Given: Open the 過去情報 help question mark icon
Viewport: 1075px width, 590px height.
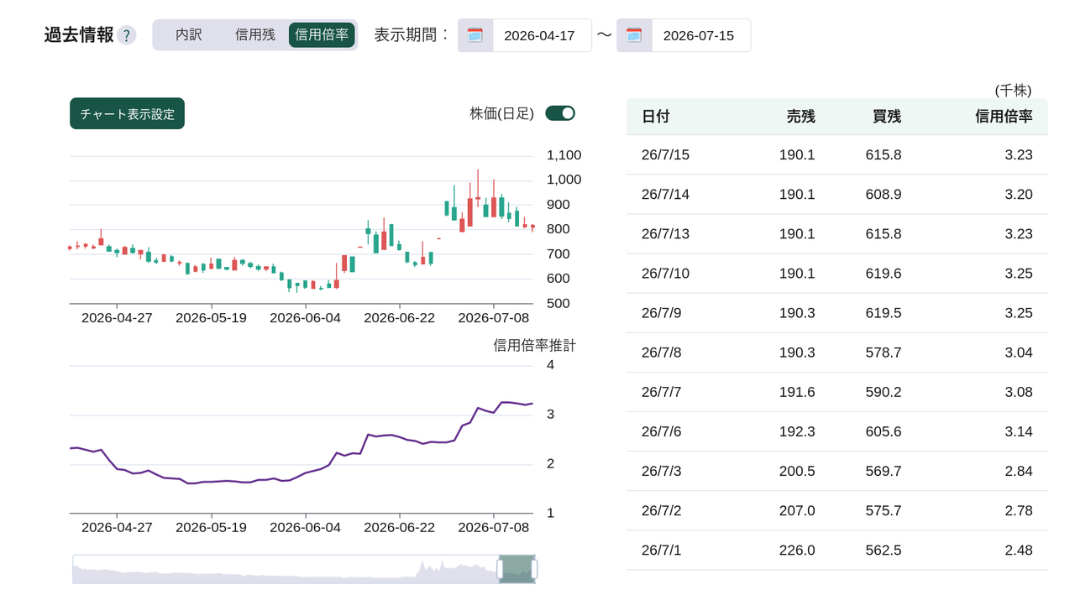Looking at the screenshot, I should (127, 35).
